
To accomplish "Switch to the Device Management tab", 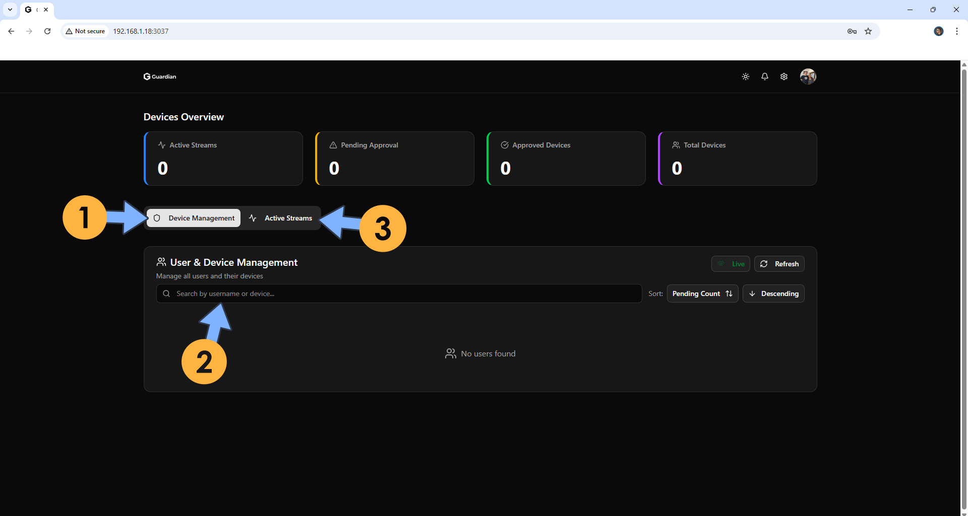I will click(x=194, y=218).
